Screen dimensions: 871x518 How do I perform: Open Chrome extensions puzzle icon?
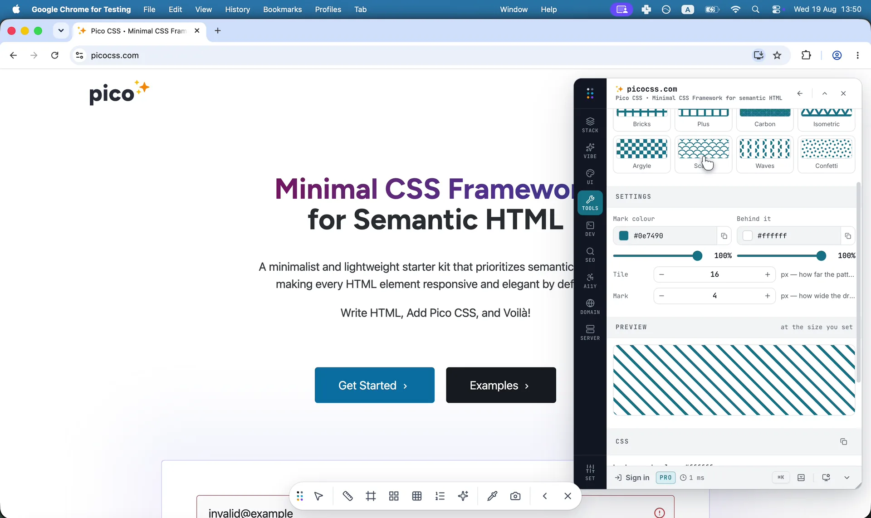click(806, 55)
